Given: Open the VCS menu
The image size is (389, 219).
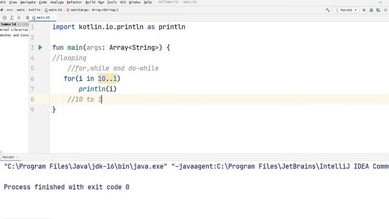Looking at the screenshot, I should [123, 2].
